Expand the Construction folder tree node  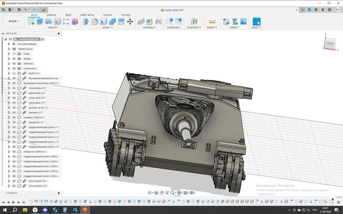[x=9, y=68]
